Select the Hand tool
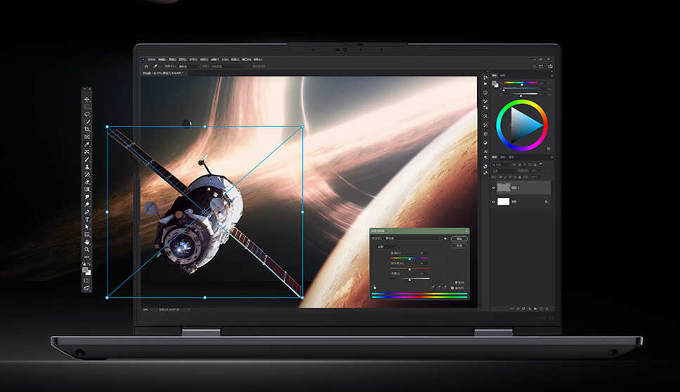This screenshot has height=392, width=680. pyautogui.click(x=86, y=242)
